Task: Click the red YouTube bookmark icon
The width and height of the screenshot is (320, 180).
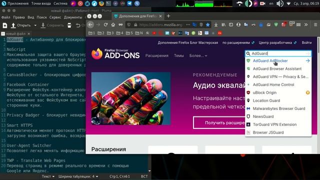Action: pyautogui.click(x=154, y=33)
